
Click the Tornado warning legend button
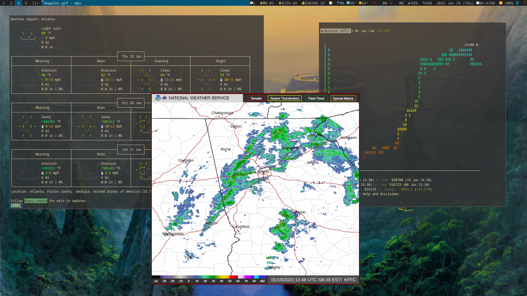click(256, 98)
